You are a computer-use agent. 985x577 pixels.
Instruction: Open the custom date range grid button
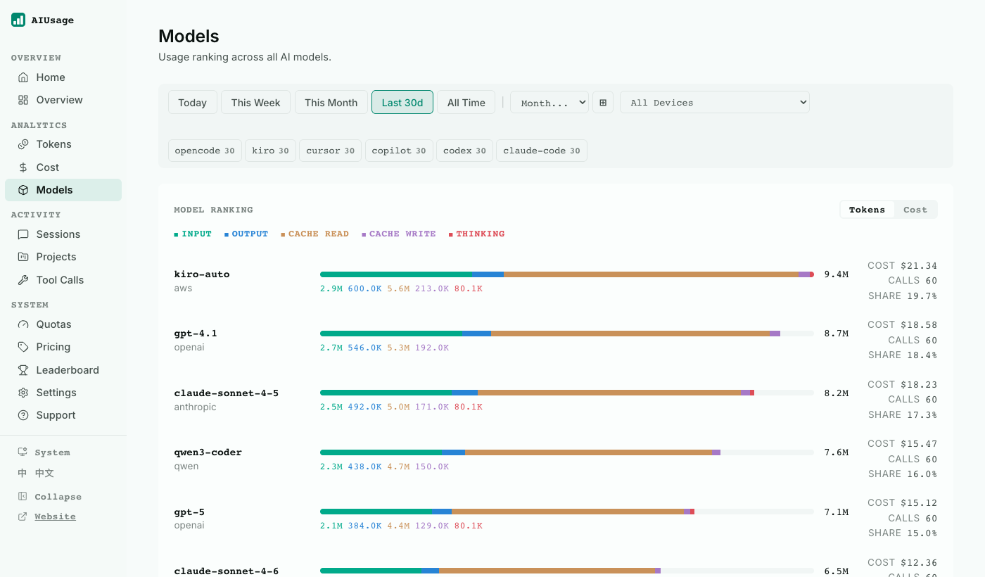603,102
